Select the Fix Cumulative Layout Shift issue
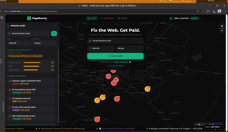The height and width of the screenshot is (132, 228). coord(31,91)
